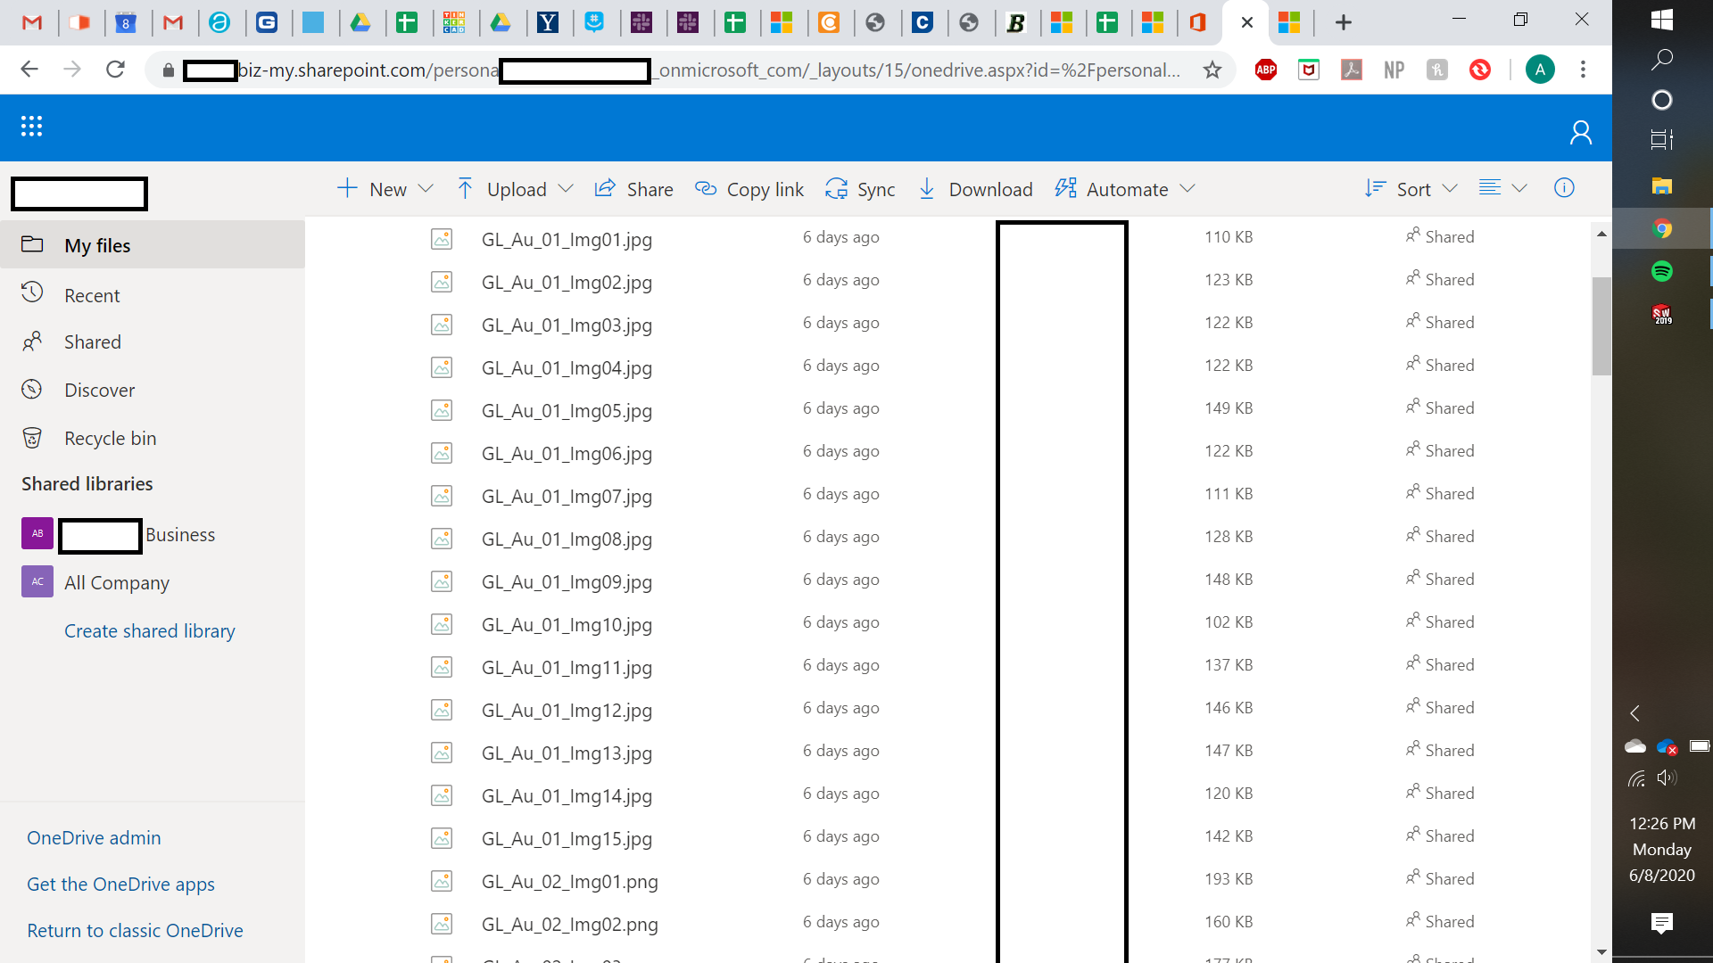Toggle the bookmark star in the address bar
1713x963 pixels.
point(1212,69)
